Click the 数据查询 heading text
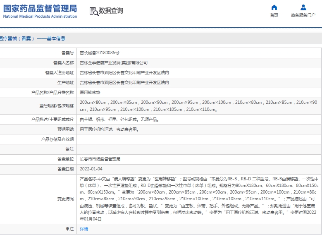Screen dimensions: 322x237 pos(111,10)
